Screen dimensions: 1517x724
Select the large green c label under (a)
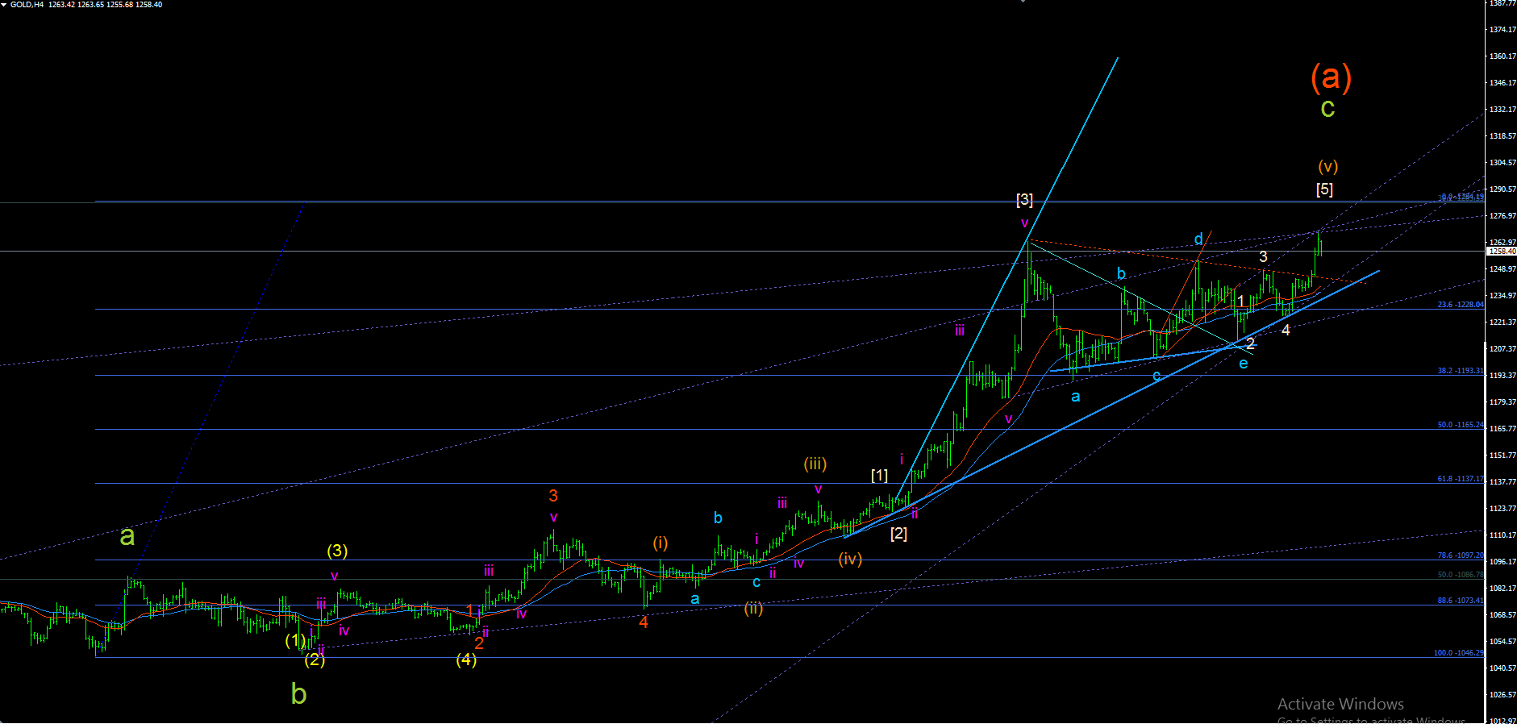(1327, 108)
